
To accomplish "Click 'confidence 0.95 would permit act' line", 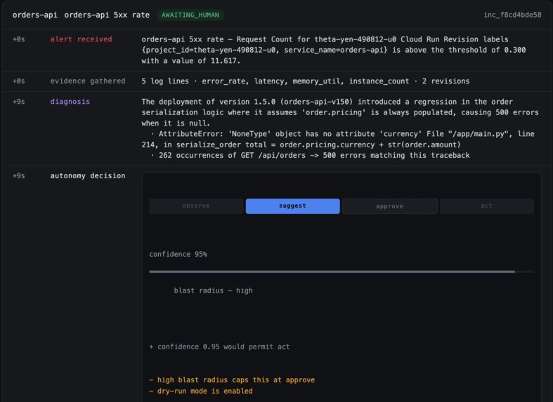I will (x=219, y=347).
